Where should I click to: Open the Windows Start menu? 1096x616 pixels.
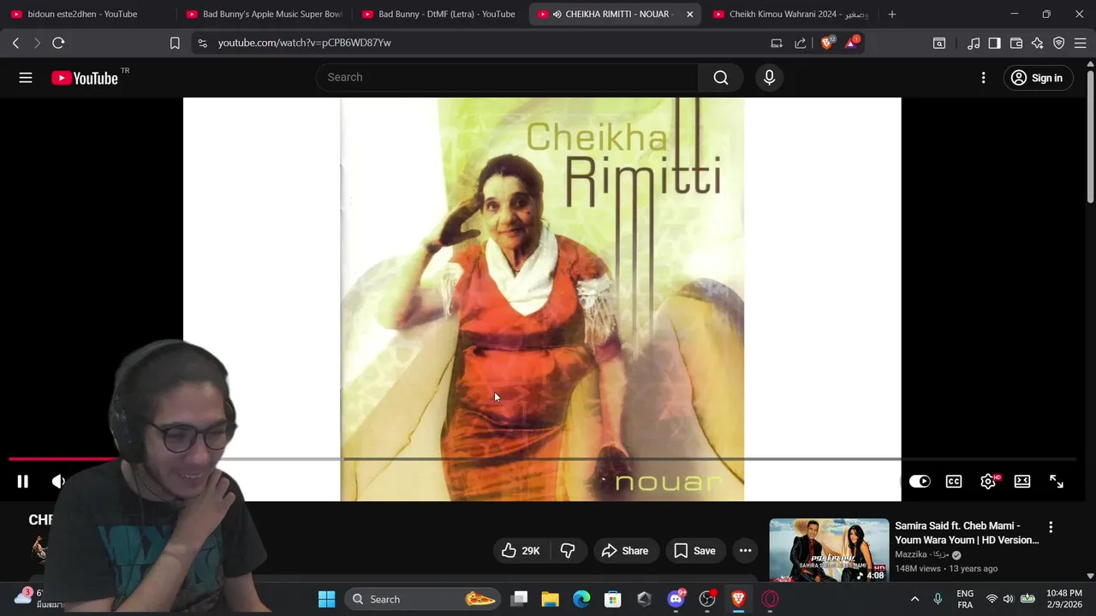click(326, 599)
